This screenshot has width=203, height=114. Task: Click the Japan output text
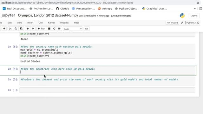click(x=24, y=39)
